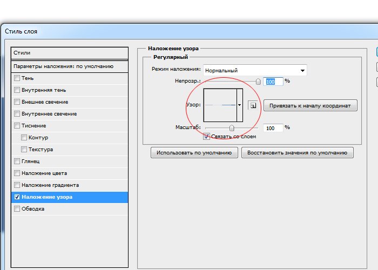The width and height of the screenshot is (378, 270).
Task: Enable the Внутренняя тень checkbox
Action: [x=17, y=90]
